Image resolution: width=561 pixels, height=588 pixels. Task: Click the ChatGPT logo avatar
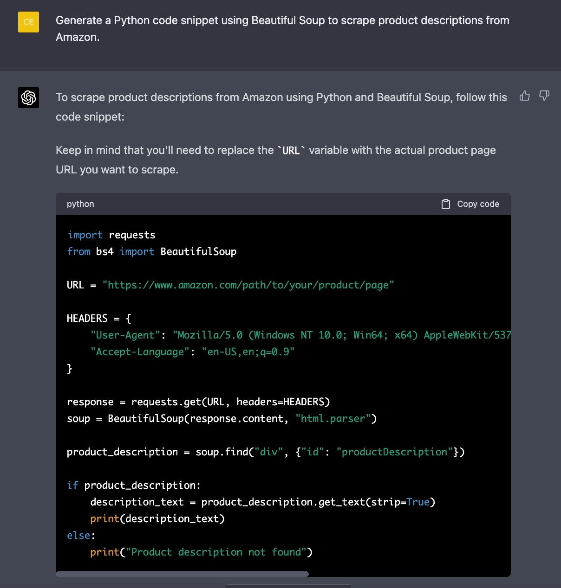coord(28,97)
